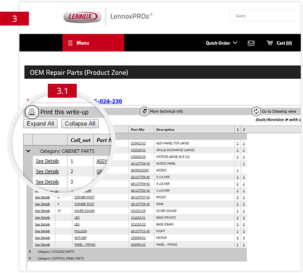
Task: Open the shopping Cart (0)
Action: coord(279,43)
